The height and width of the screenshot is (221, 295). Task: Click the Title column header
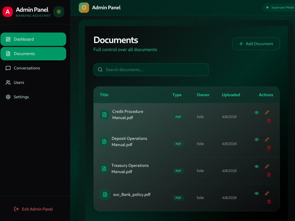pos(104,95)
